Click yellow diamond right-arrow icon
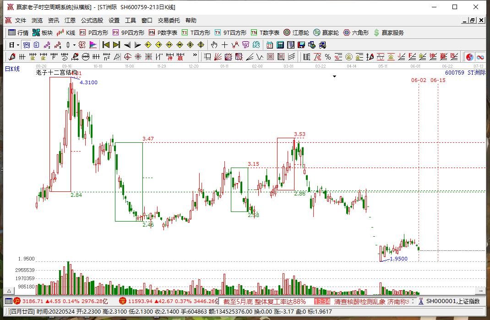The height and width of the screenshot is (320, 490). tap(159, 45)
